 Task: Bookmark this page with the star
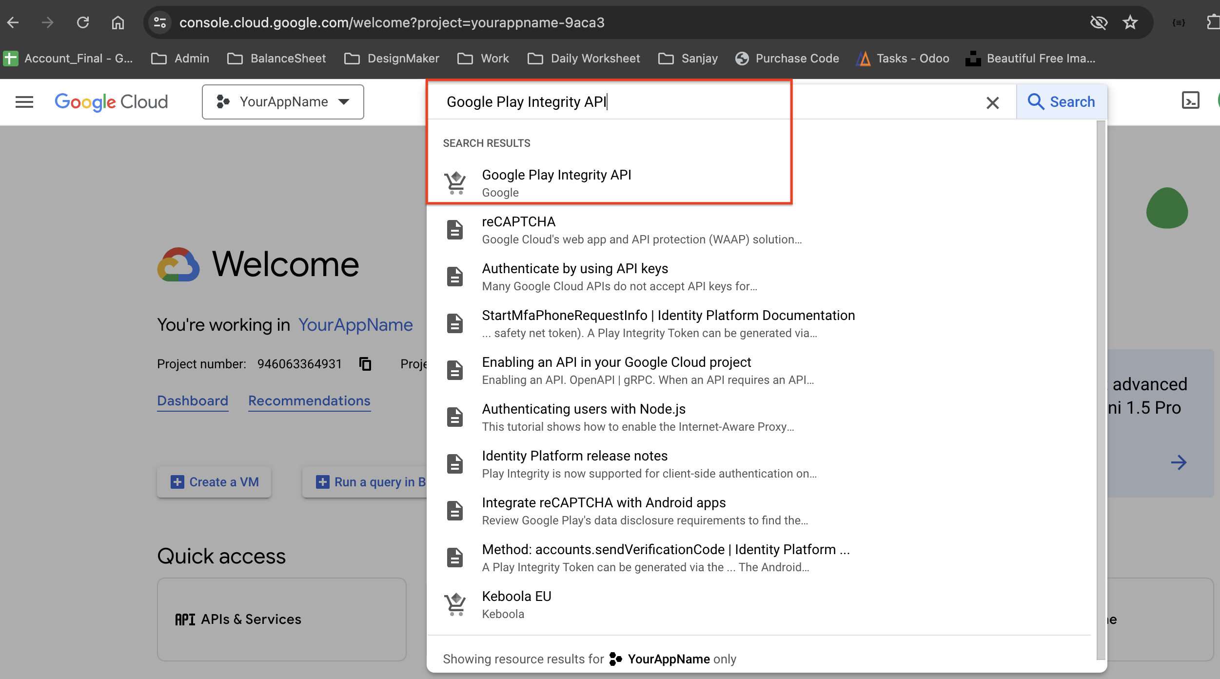click(1130, 22)
